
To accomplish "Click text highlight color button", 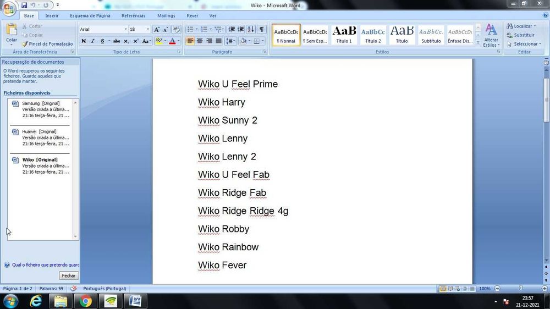I will point(158,41).
